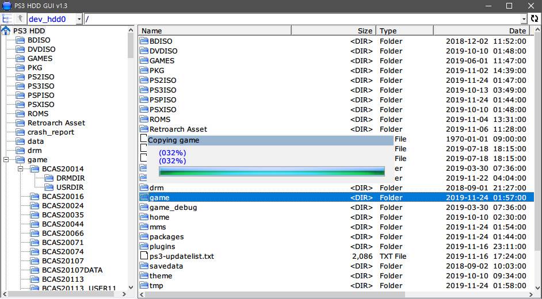Select crash_report in the folder tree
Image resolution: width=542 pixels, height=299 pixels.
(51, 132)
